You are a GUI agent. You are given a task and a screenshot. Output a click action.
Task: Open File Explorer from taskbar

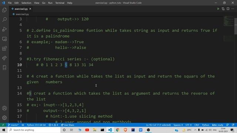(x=95, y=130)
